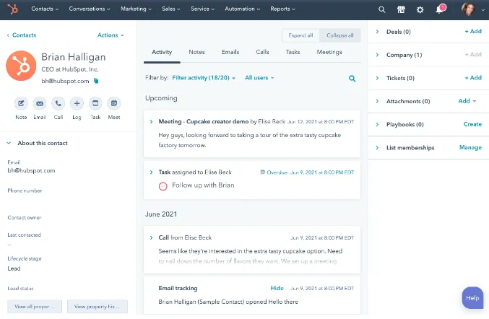Open the Settings gear icon
This screenshot has width=489, height=319.
coord(420,9)
